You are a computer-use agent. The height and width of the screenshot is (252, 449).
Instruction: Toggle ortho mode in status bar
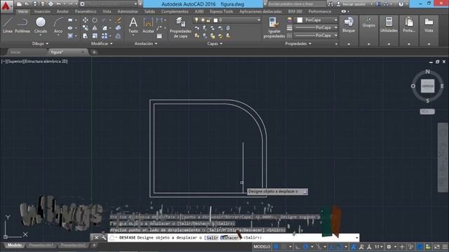click(x=297, y=246)
